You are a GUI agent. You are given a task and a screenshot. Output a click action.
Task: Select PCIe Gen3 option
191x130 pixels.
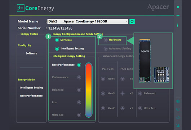pyautogui.click(x=103, y=94)
